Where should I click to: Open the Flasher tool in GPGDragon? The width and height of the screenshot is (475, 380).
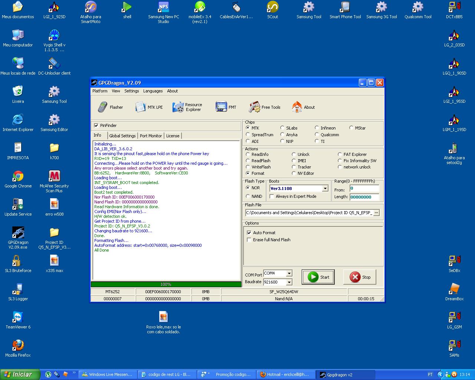point(110,107)
